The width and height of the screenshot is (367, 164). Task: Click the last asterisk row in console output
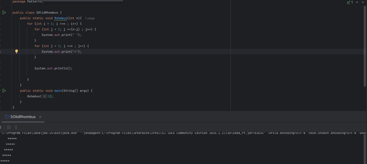pos(5,161)
